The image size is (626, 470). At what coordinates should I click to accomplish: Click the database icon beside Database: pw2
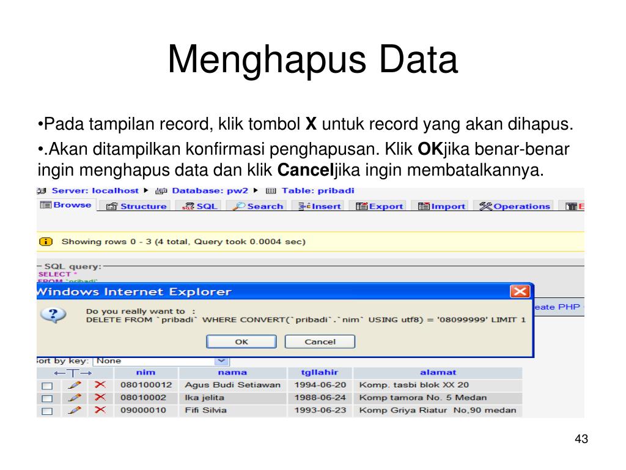point(161,191)
